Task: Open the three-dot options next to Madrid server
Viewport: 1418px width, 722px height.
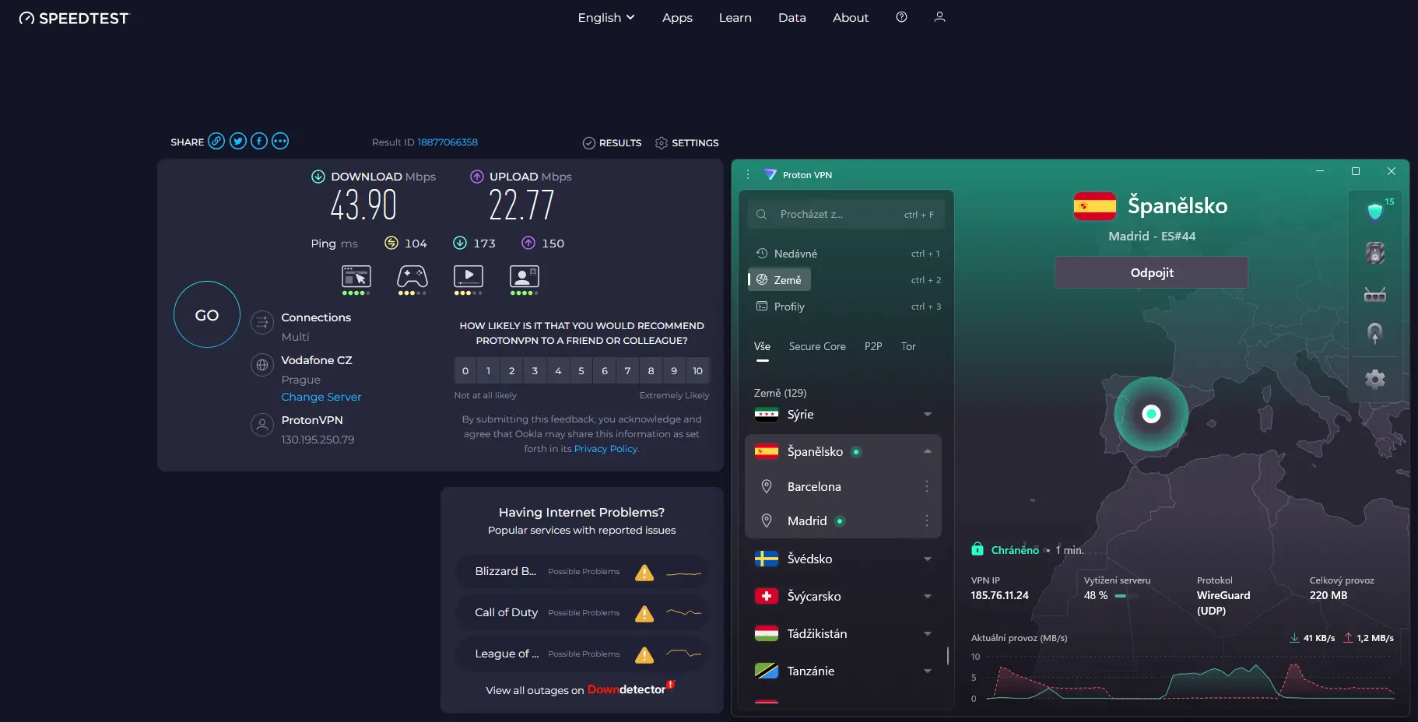Action: tap(927, 520)
